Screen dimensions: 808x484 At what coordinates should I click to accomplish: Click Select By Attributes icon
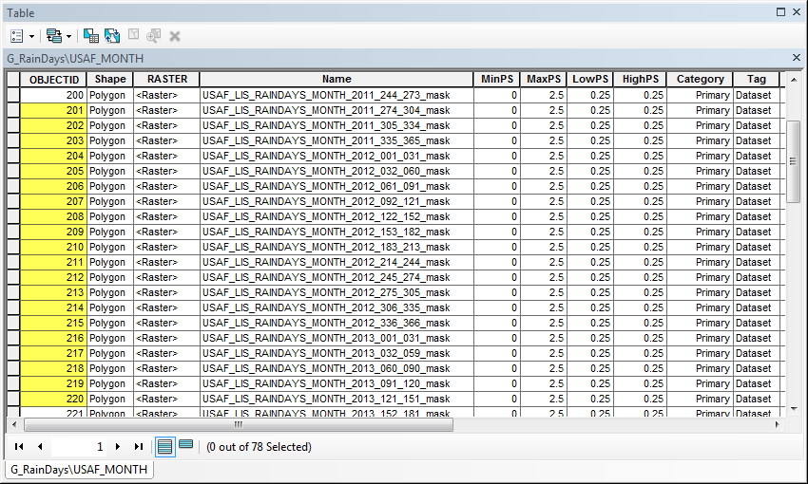pos(91,35)
